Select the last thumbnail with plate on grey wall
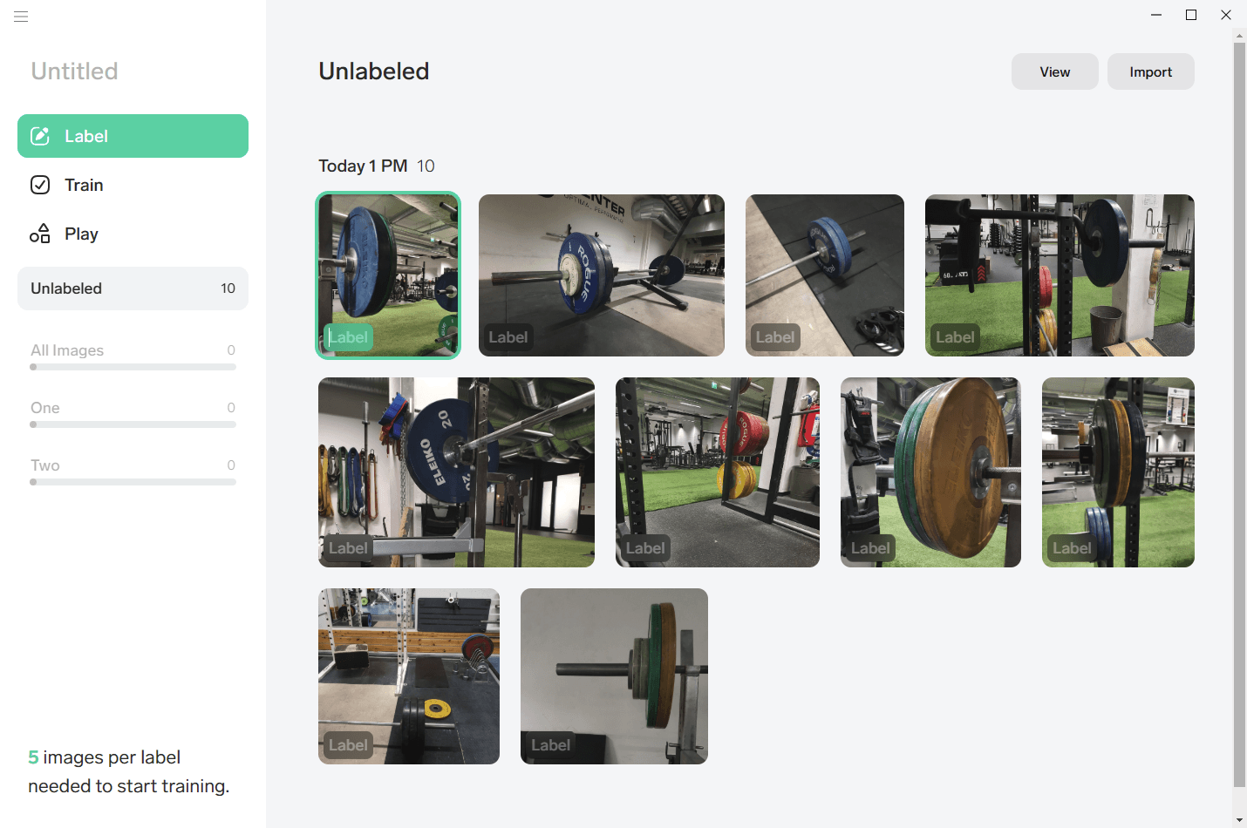Viewport: 1247px width, 828px height. pos(614,676)
